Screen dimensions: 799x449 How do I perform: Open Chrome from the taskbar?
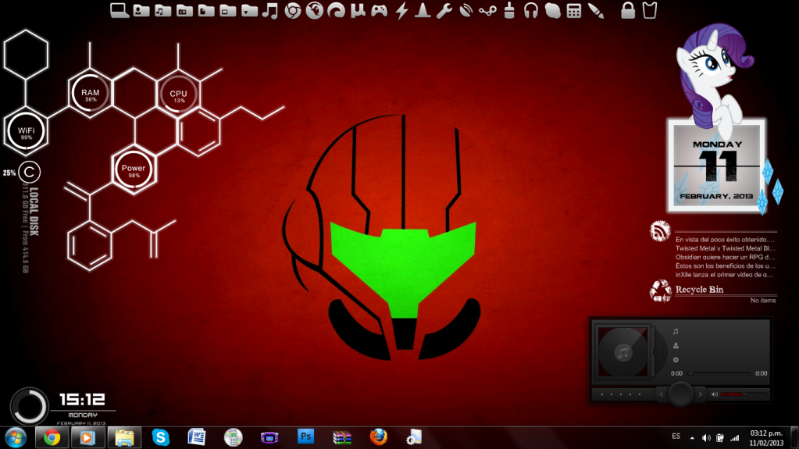coord(52,438)
